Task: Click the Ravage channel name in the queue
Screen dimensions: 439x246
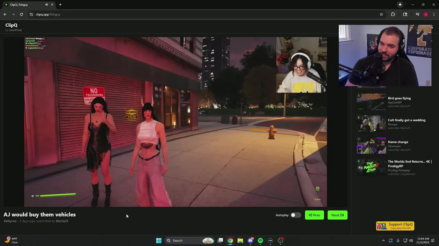Action: [x=393, y=124]
